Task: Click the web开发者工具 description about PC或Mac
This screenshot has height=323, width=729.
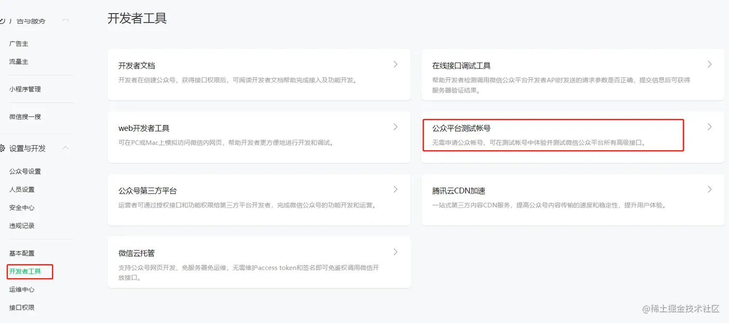Action: click(x=227, y=142)
